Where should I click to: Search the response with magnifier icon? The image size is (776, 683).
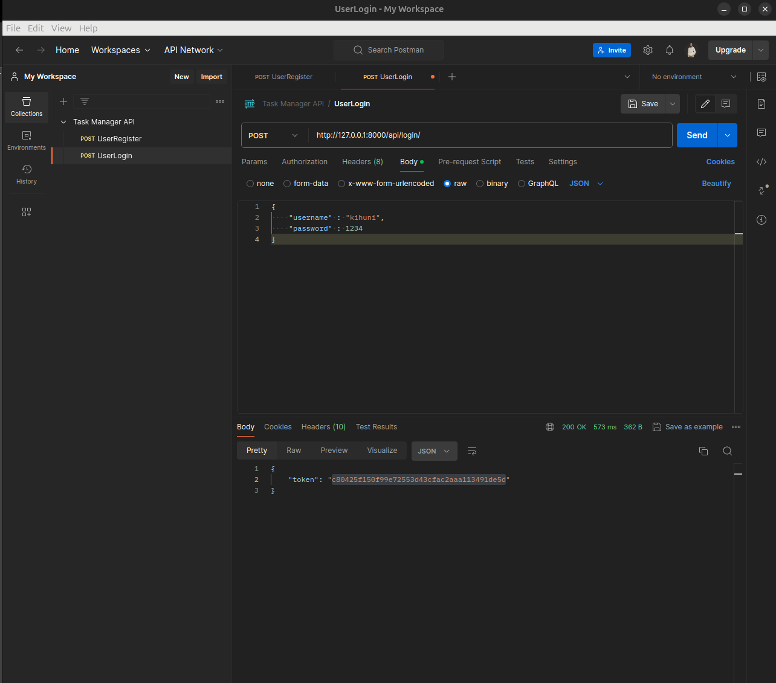(x=728, y=451)
